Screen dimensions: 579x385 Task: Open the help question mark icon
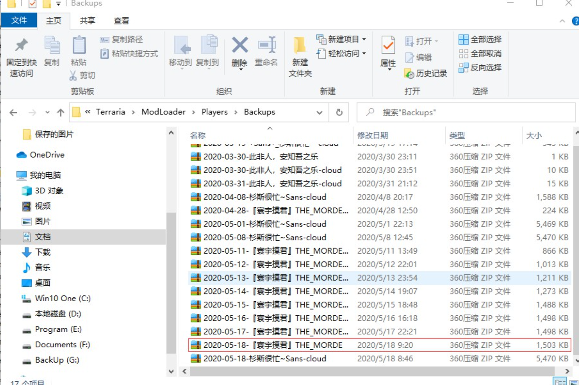pyautogui.click(x=575, y=21)
